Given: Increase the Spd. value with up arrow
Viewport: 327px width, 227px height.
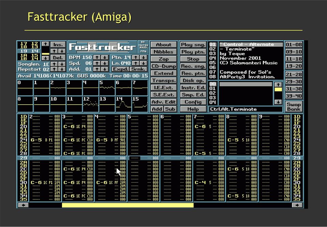Looking at the screenshot, I should (96, 63).
